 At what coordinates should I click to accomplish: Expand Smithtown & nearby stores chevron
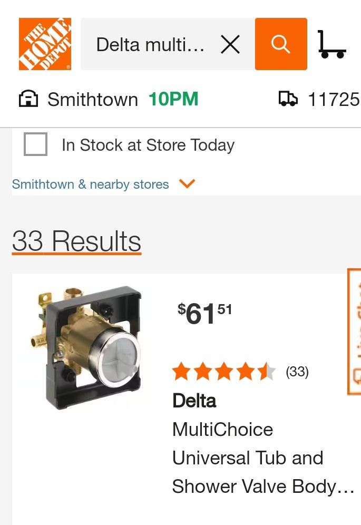[187, 184]
